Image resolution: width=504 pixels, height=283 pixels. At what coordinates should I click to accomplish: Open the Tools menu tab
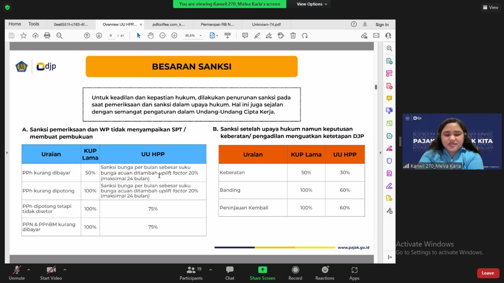(33, 24)
